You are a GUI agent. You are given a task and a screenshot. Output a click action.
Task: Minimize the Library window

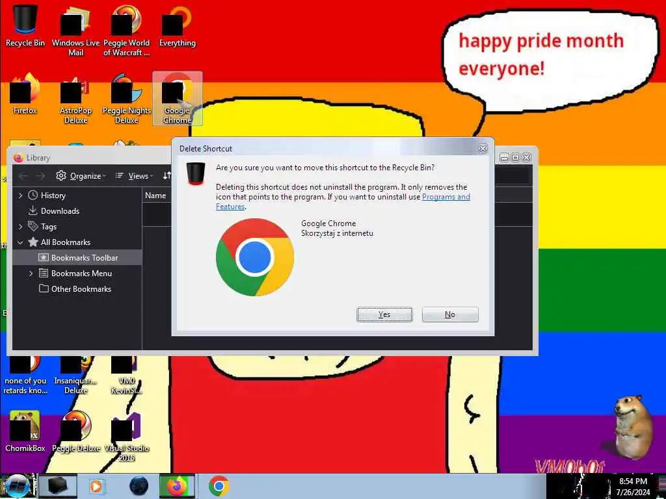[x=504, y=157]
